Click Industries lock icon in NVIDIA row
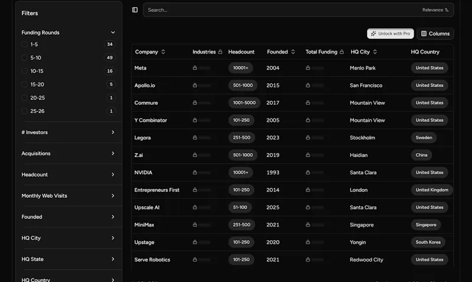472x282 pixels. click(195, 172)
